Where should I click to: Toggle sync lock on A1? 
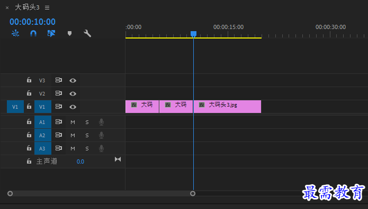pos(59,122)
